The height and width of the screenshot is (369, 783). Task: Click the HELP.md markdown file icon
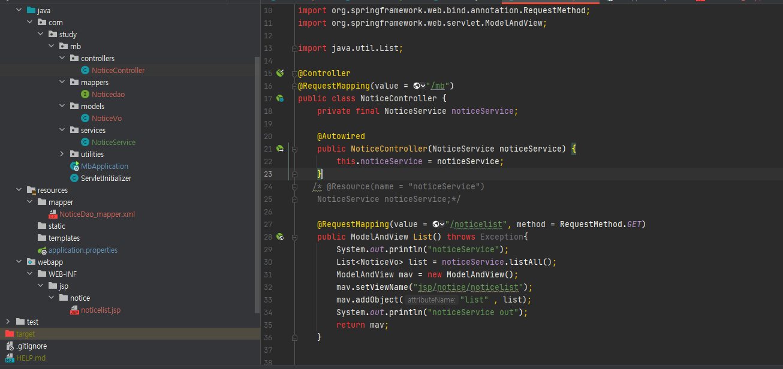10,358
